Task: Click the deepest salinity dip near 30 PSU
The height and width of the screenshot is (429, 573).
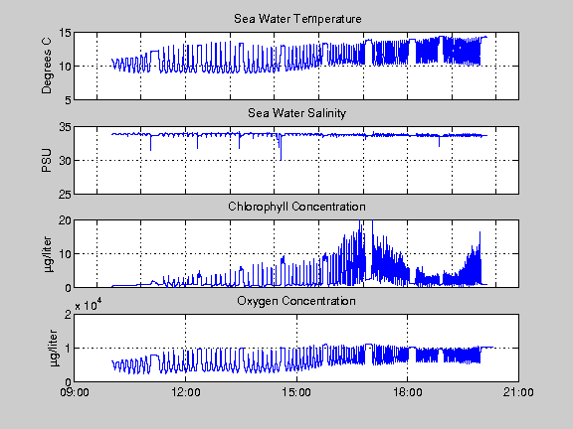Action: click(x=281, y=155)
